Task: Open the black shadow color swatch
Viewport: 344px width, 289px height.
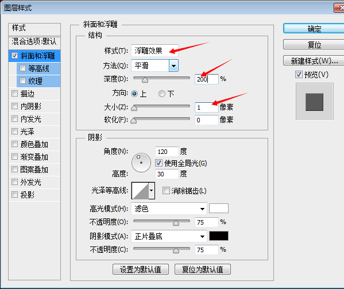Action: coord(219,236)
